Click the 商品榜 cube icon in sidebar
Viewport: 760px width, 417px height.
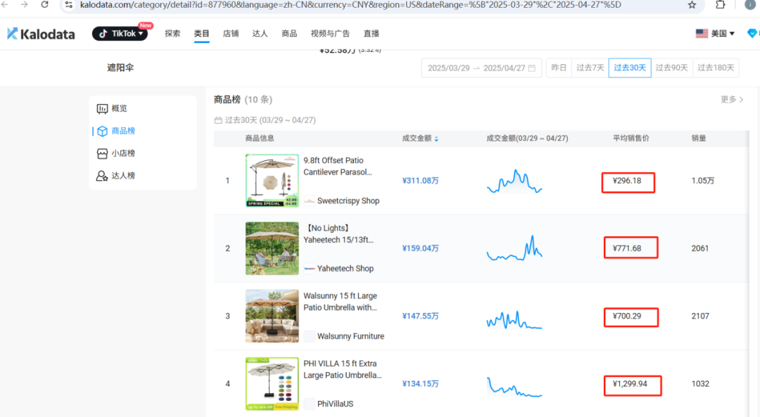coord(102,131)
